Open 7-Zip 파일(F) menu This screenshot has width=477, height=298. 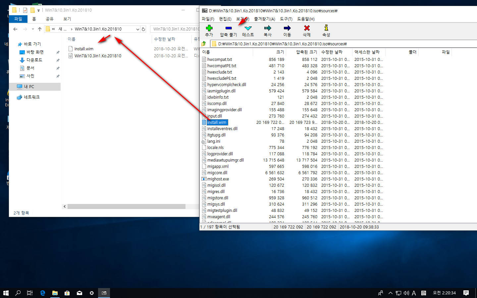[x=208, y=19]
